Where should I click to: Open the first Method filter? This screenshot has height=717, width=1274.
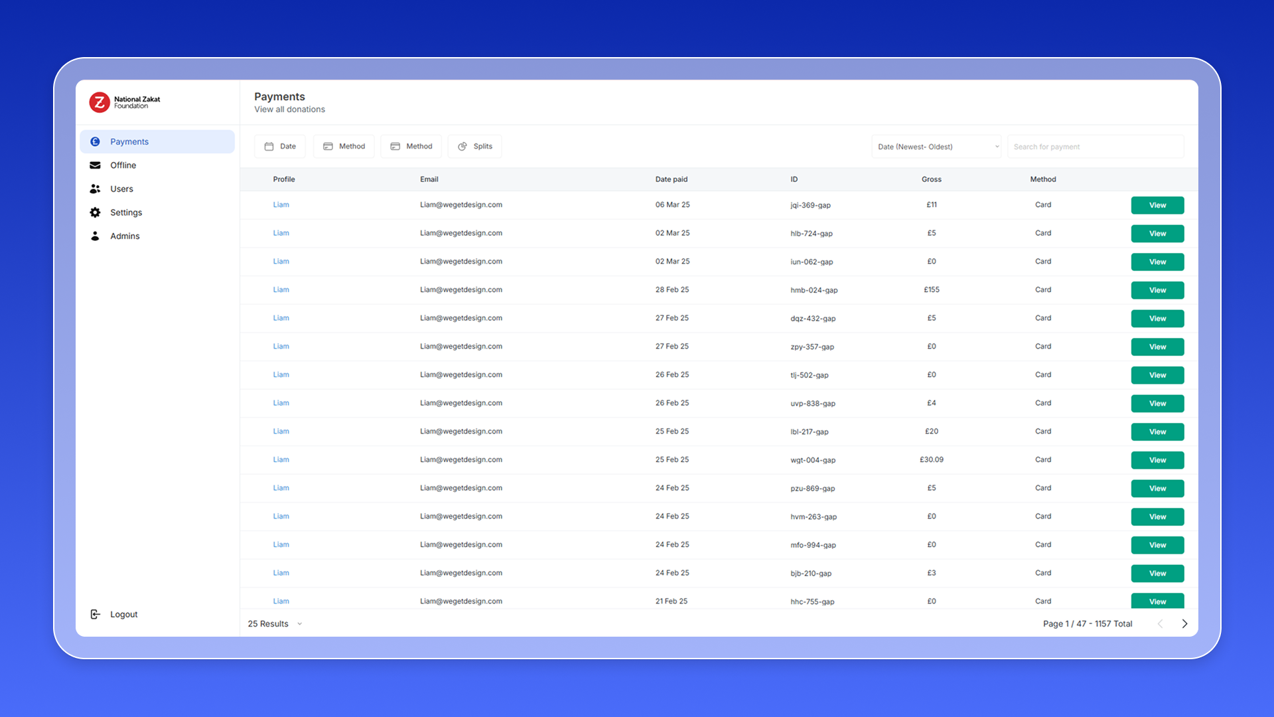(344, 146)
